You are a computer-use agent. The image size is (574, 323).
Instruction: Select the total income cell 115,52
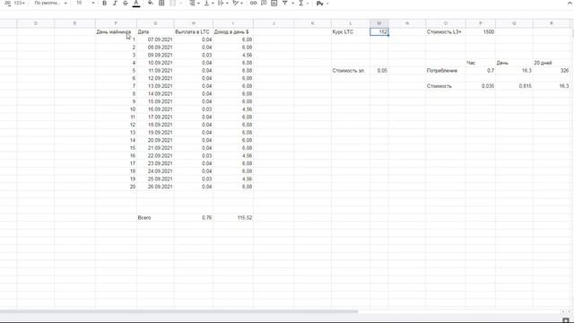233,218
